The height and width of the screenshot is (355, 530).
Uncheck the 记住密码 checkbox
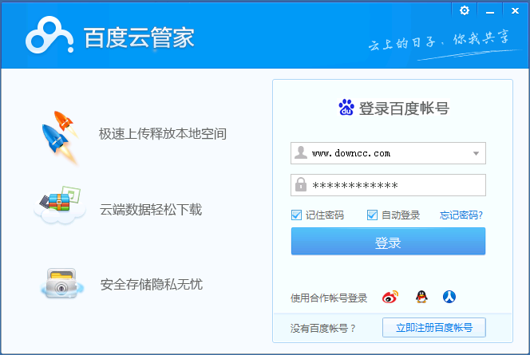click(x=297, y=215)
